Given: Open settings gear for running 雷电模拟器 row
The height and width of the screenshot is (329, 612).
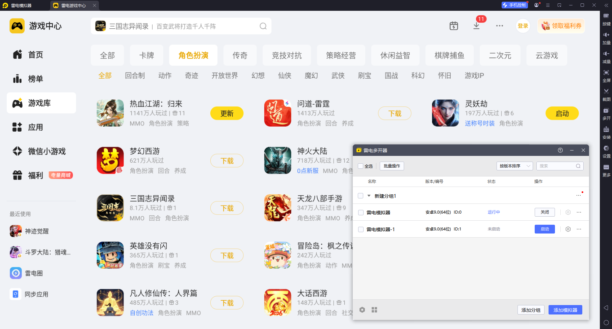Looking at the screenshot, I should click(x=568, y=212).
